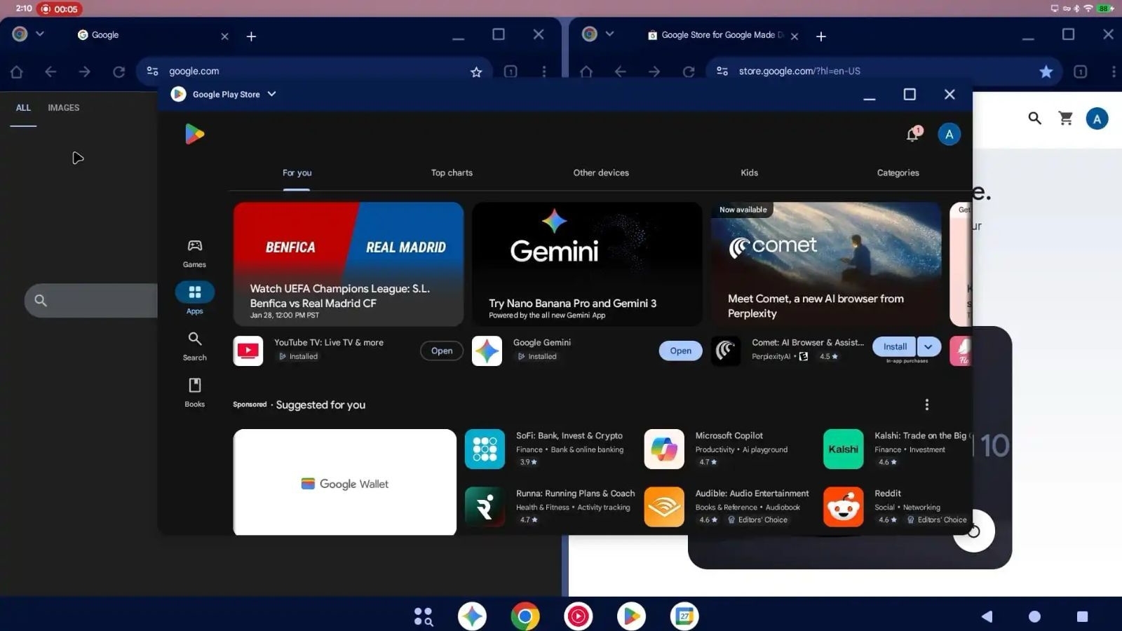
Task: Click the Google search input field
Action: [x=98, y=300]
